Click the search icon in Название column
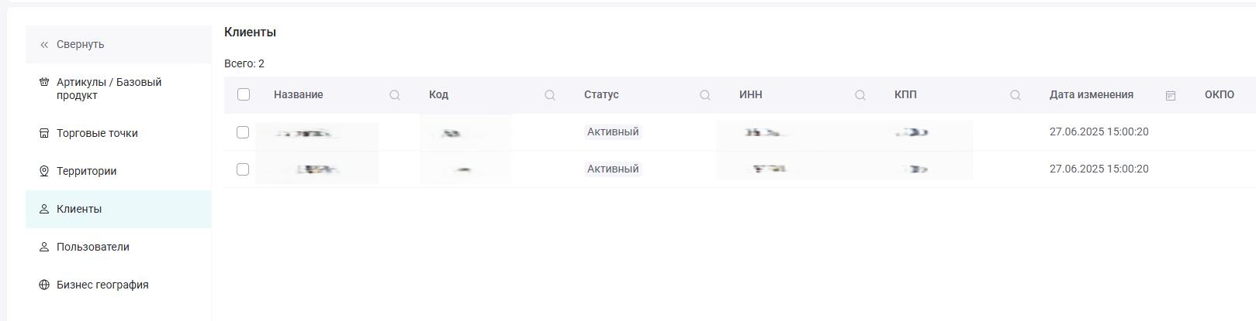This screenshot has height=321, width=1256. click(395, 95)
